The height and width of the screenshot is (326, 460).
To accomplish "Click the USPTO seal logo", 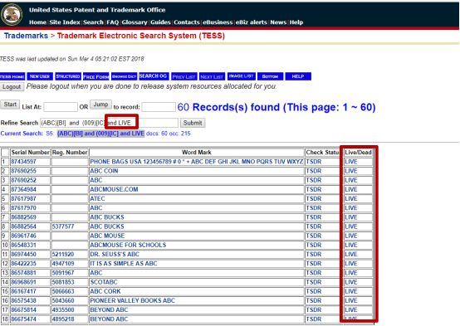I will 12,14.
